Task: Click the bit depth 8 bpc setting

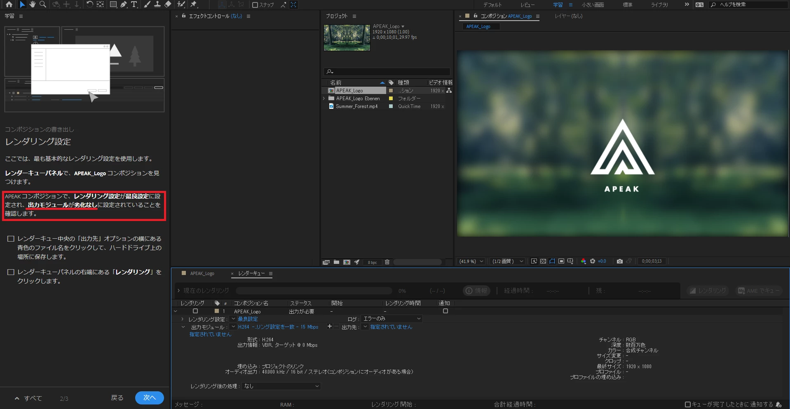Action: pos(372,262)
